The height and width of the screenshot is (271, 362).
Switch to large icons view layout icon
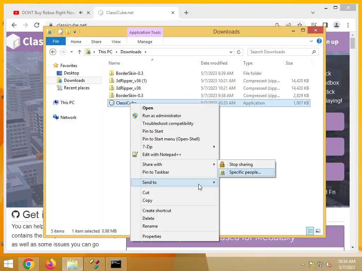coord(318,231)
